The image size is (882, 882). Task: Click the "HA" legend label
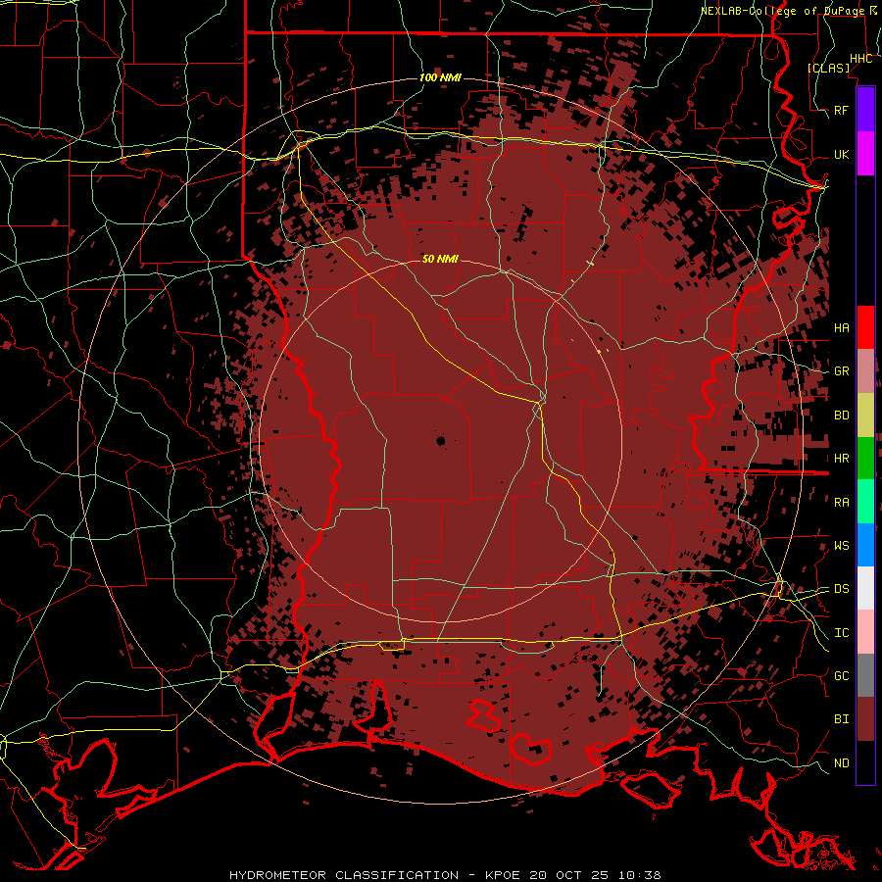coord(842,327)
